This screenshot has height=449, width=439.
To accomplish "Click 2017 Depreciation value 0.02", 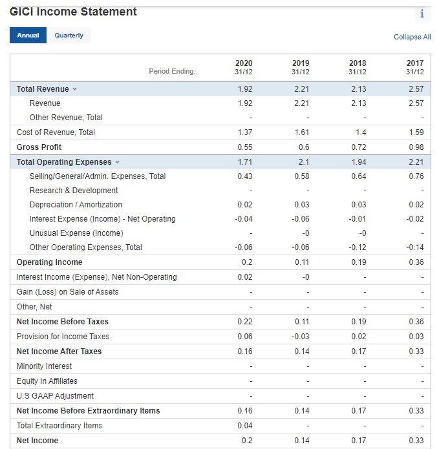I will coord(416,205).
